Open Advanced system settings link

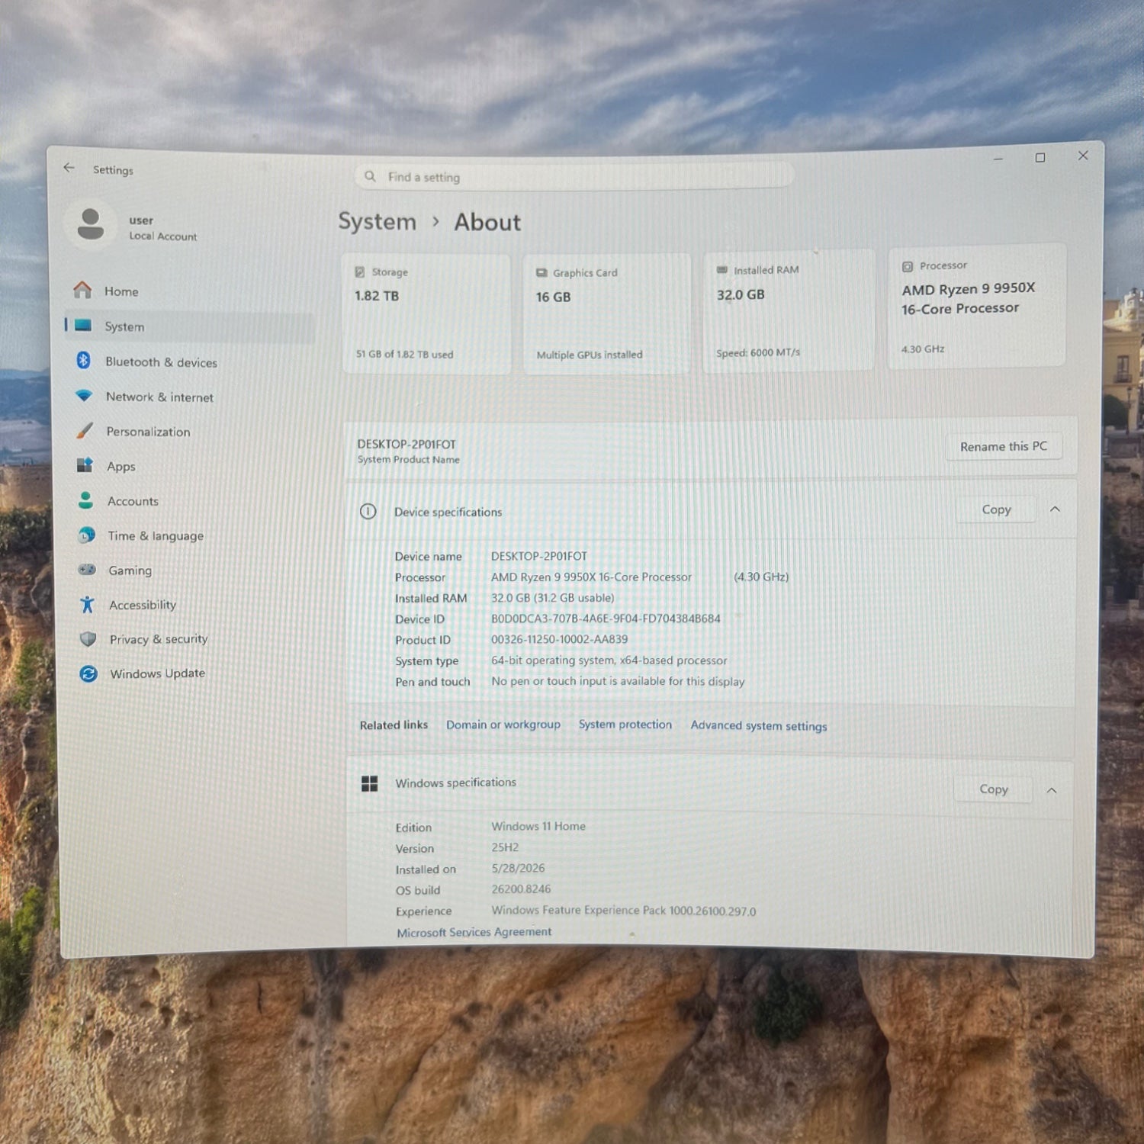click(x=759, y=726)
